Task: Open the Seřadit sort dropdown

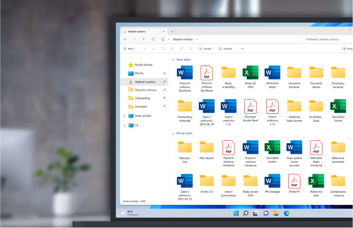Action: [x=206, y=48]
